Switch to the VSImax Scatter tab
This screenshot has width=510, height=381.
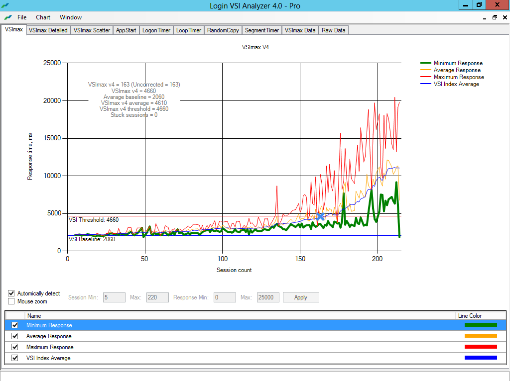point(92,30)
